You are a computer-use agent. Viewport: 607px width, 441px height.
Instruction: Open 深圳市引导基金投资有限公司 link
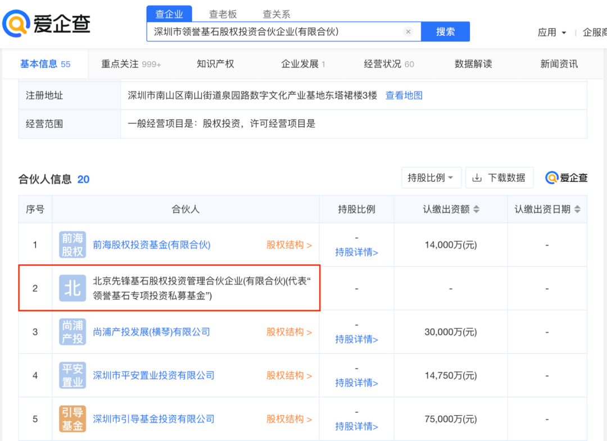(153, 419)
